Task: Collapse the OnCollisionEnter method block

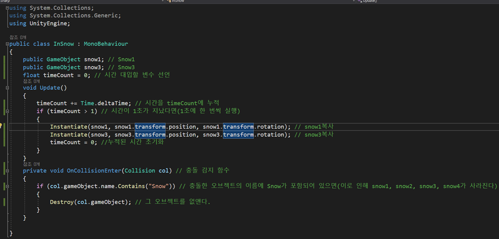Action: pyautogui.click(x=7, y=170)
